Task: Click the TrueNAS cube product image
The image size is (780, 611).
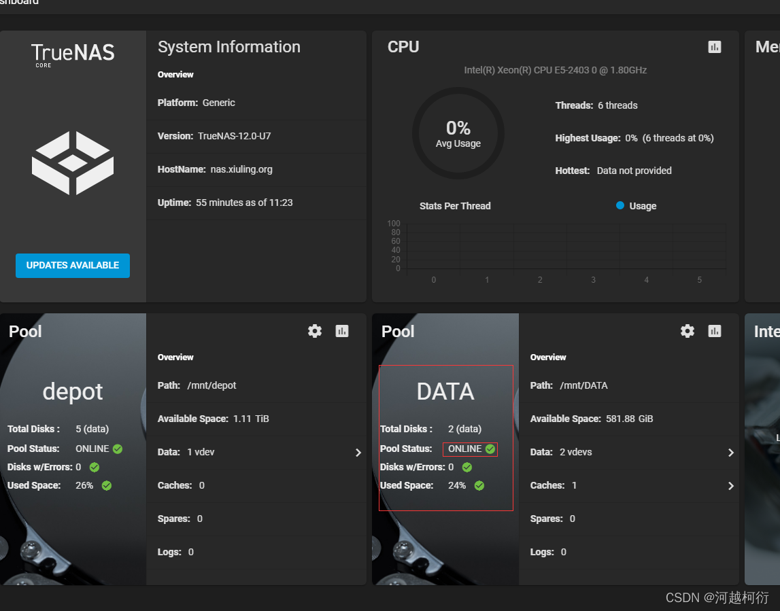Action: 73,163
